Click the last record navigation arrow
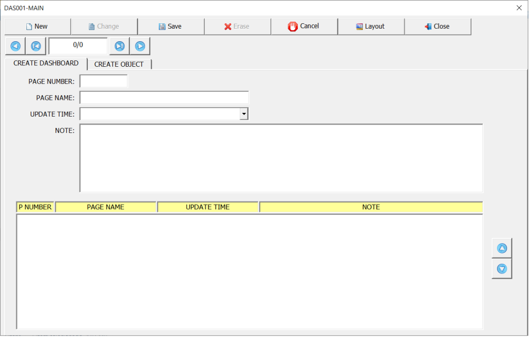The image size is (529, 337). pos(119,46)
